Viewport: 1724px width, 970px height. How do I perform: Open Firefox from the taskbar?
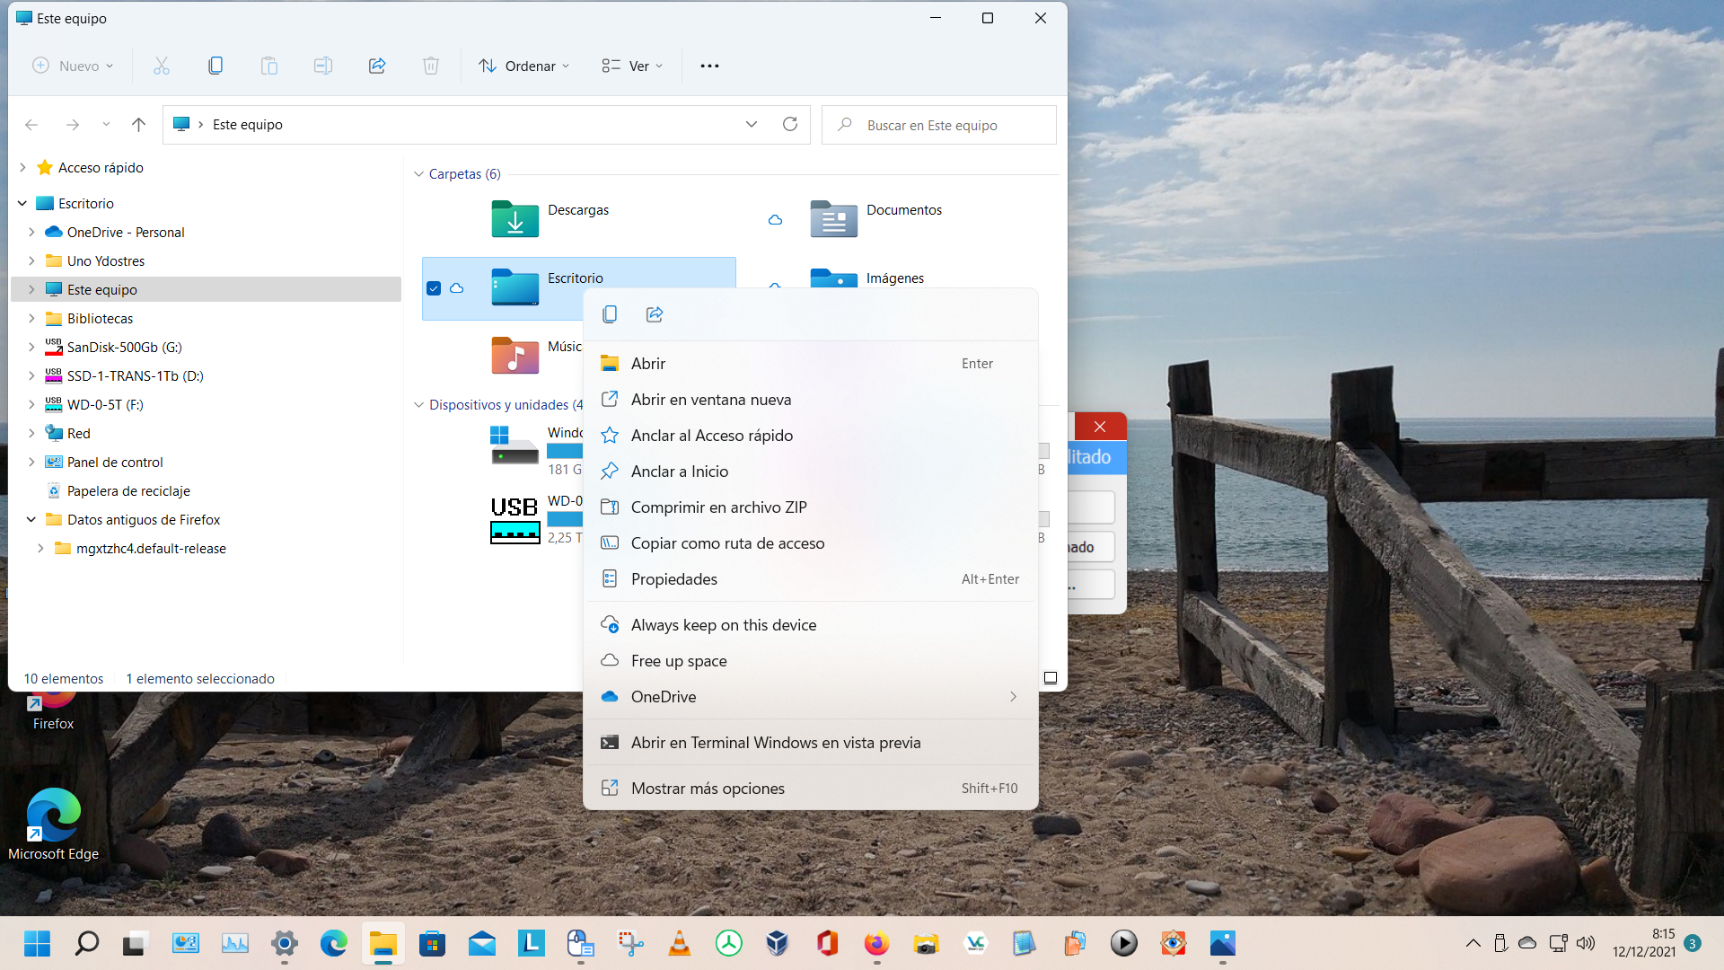coord(876,943)
